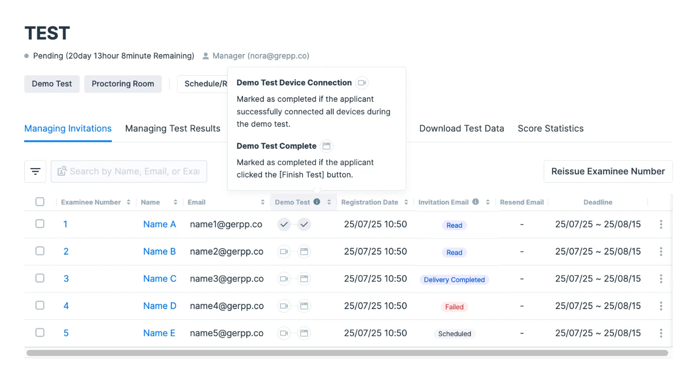Image resolution: width=692 pixels, height=389 pixels.
Task: Click Name C's demo test complete window icon
Action: [x=304, y=279]
